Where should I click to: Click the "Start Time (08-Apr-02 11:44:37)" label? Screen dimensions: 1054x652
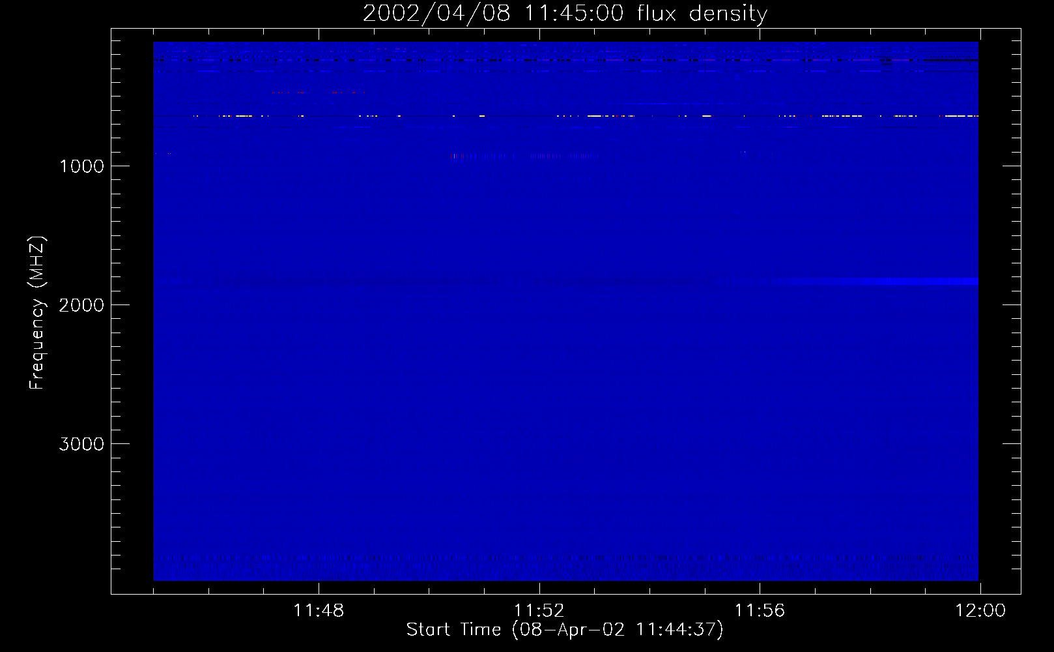(565, 630)
